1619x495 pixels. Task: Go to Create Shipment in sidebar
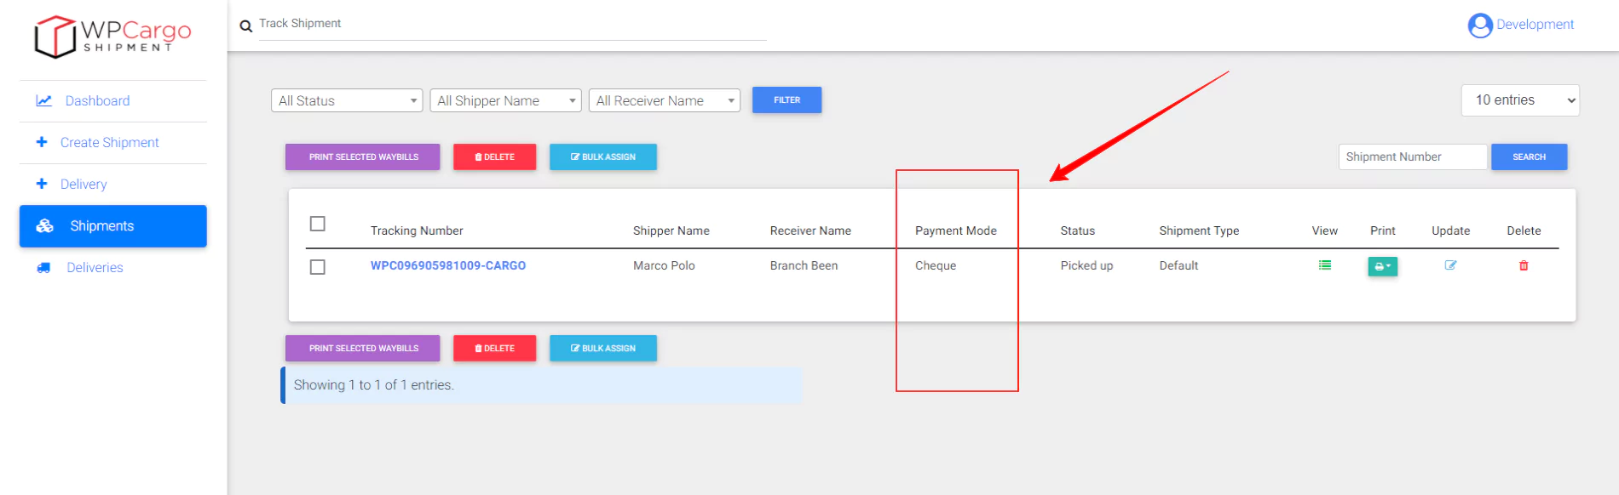[x=109, y=142]
